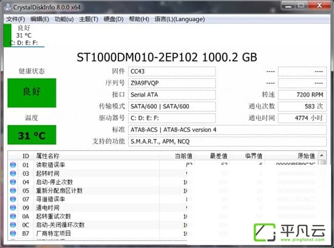Open the 硬盘(D) menu
This screenshot has width=334, height=248.
[114, 19]
